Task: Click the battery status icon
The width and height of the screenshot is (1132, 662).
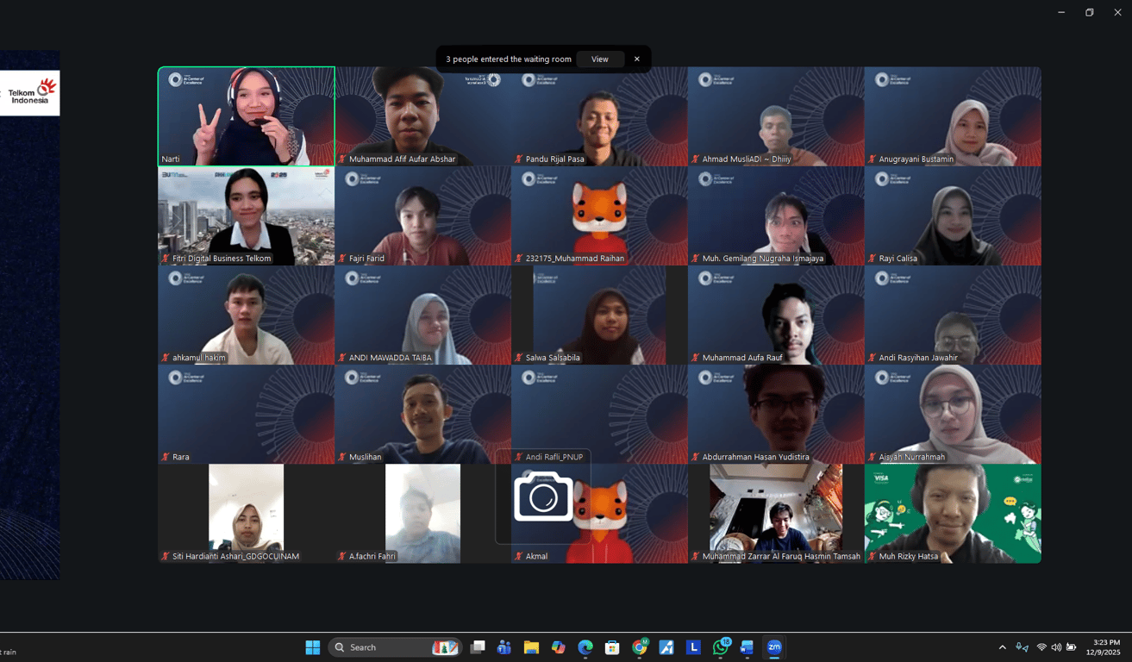Action: (x=1072, y=647)
